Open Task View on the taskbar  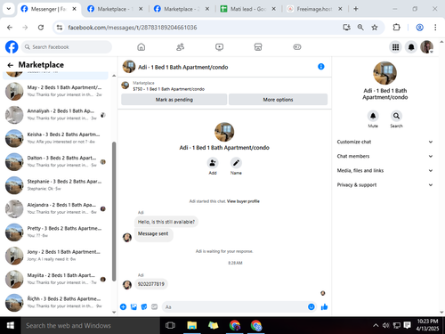click(170, 325)
